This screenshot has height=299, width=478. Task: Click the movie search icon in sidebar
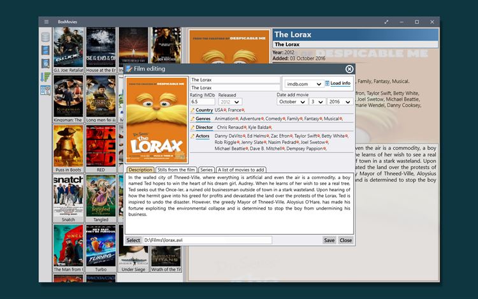click(x=45, y=64)
